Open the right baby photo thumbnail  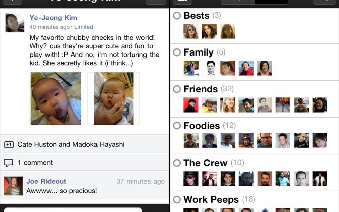(x=114, y=98)
